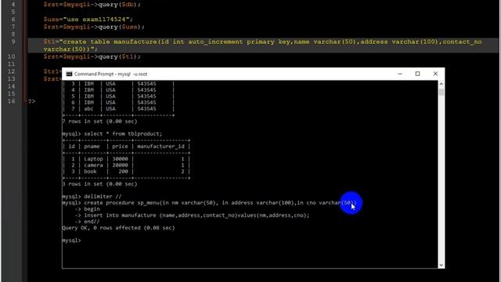Click the '3 rows in set (0.00 sec)' line
Image resolution: width=501 pixels, height=282 pixels.
pos(99,184)
